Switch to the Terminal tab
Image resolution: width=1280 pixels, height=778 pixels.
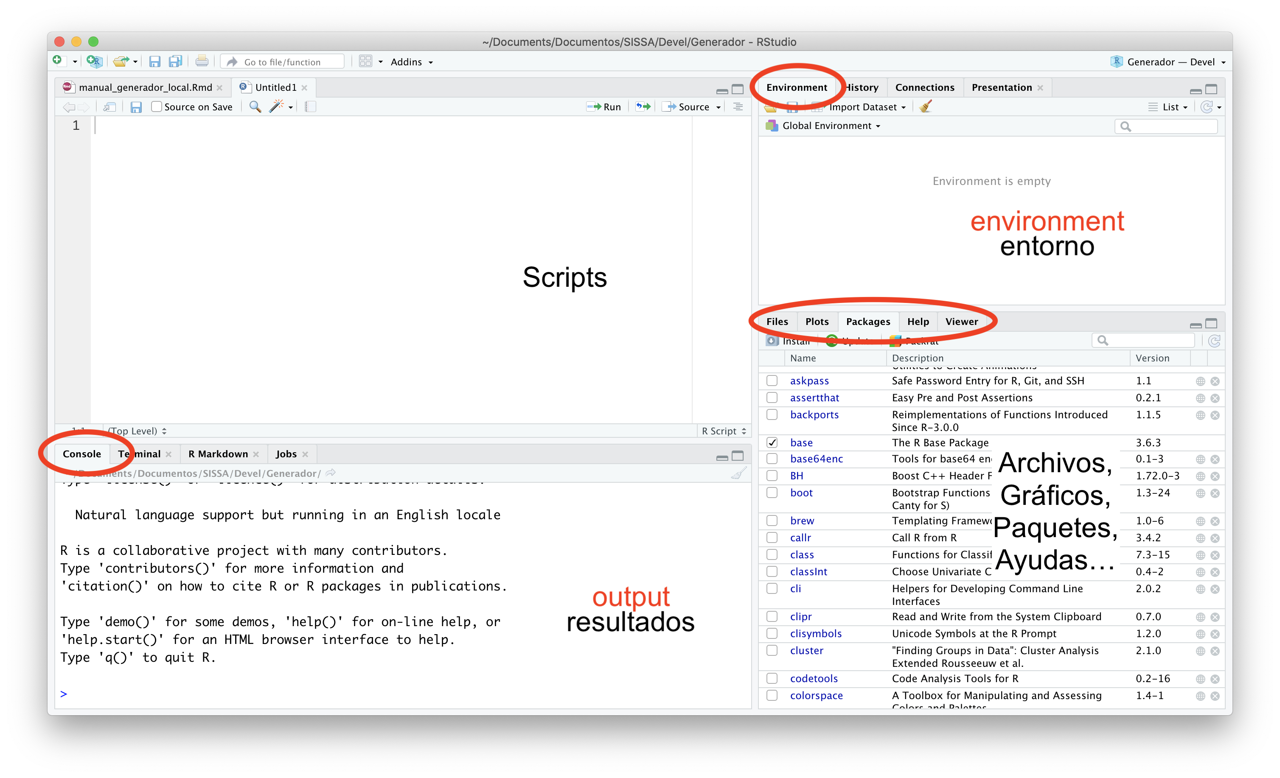coord(139,453)
